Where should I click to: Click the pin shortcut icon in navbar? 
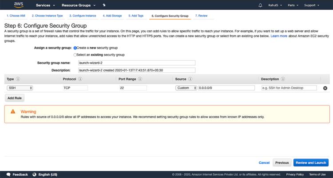[104, 5]
